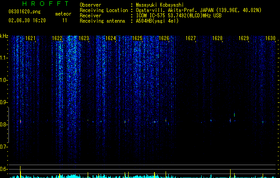Viewport: 280px width, 178px height.
Task: Select the 1625 time marker
Action: point(137,38)
